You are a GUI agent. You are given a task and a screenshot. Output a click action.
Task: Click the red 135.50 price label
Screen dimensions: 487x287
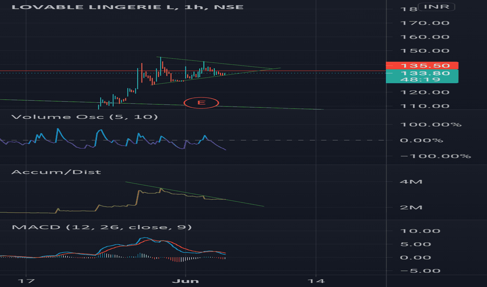coord(422,66)
